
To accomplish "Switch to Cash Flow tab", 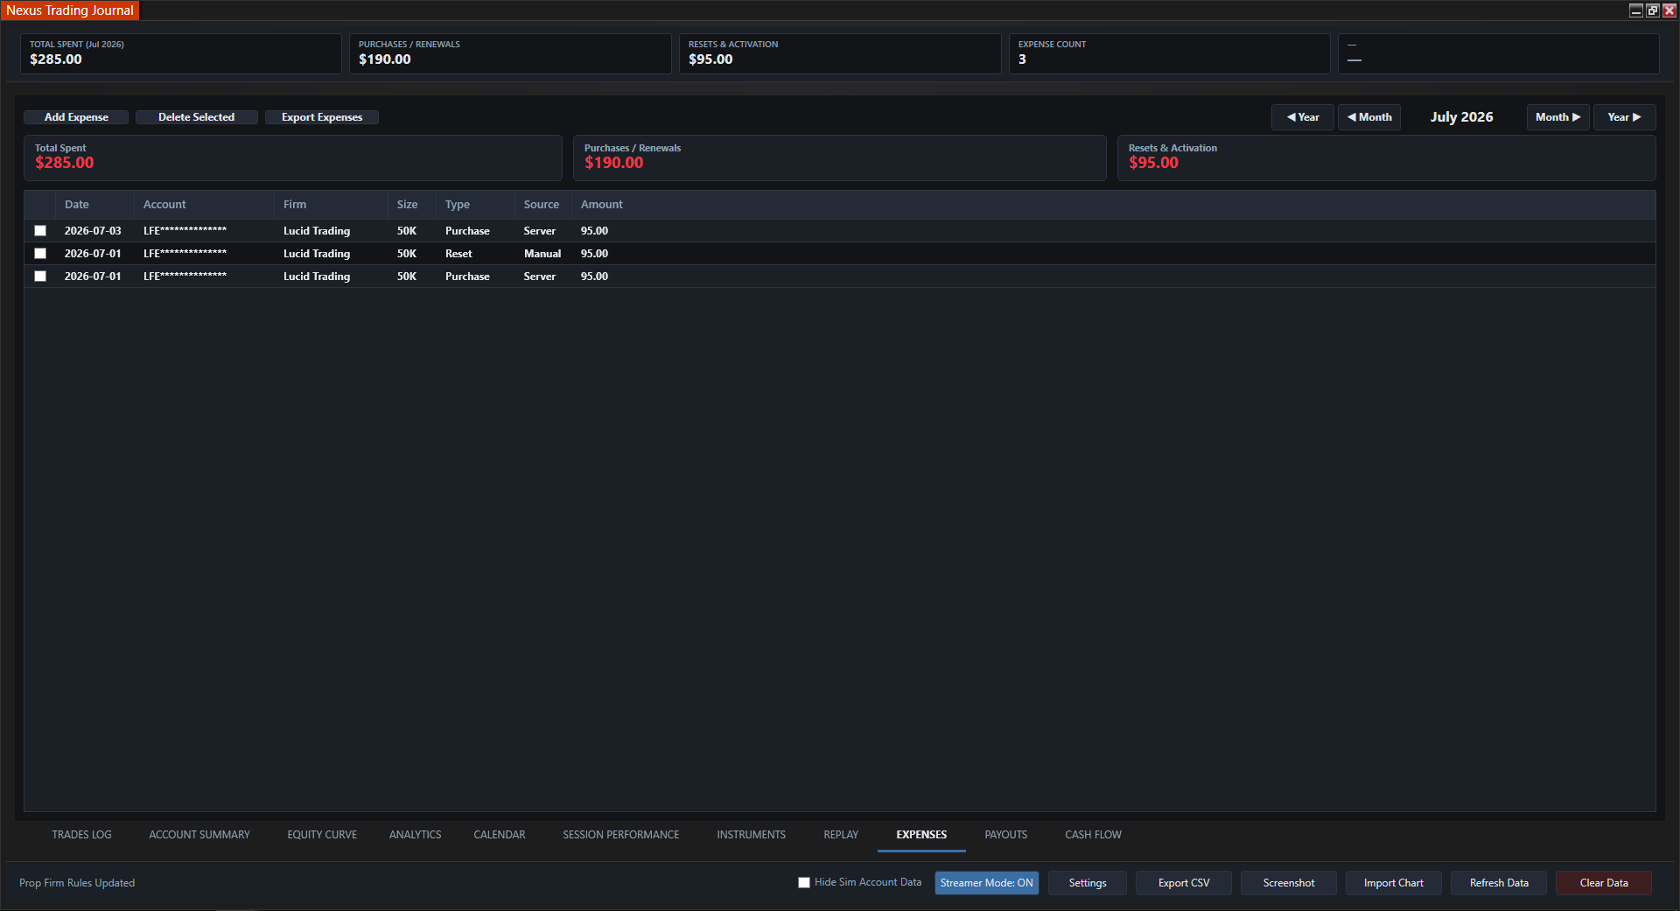I will [x=1093, y=835].
